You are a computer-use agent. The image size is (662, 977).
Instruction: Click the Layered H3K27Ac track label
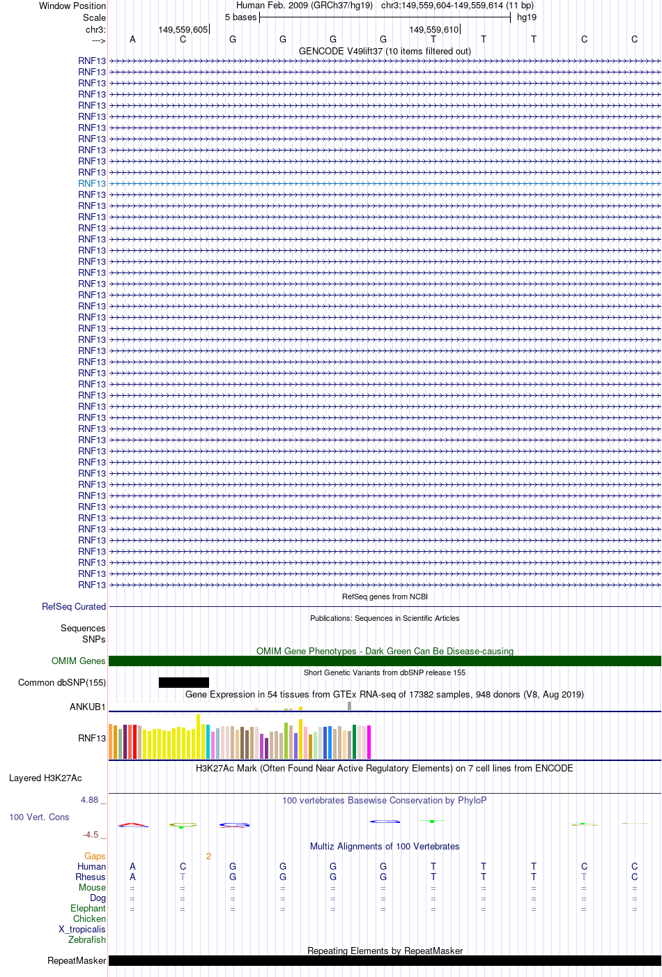click(x=45, y=778)
